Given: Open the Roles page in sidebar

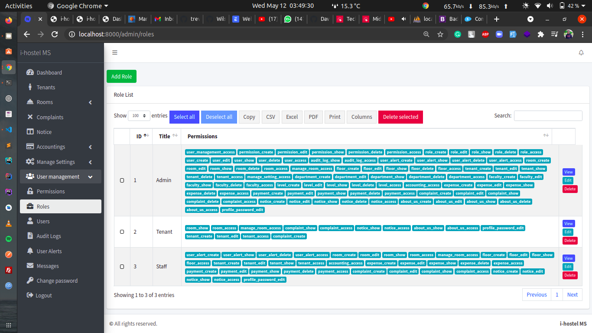Looking at the screenshot, I should (60, 206).
